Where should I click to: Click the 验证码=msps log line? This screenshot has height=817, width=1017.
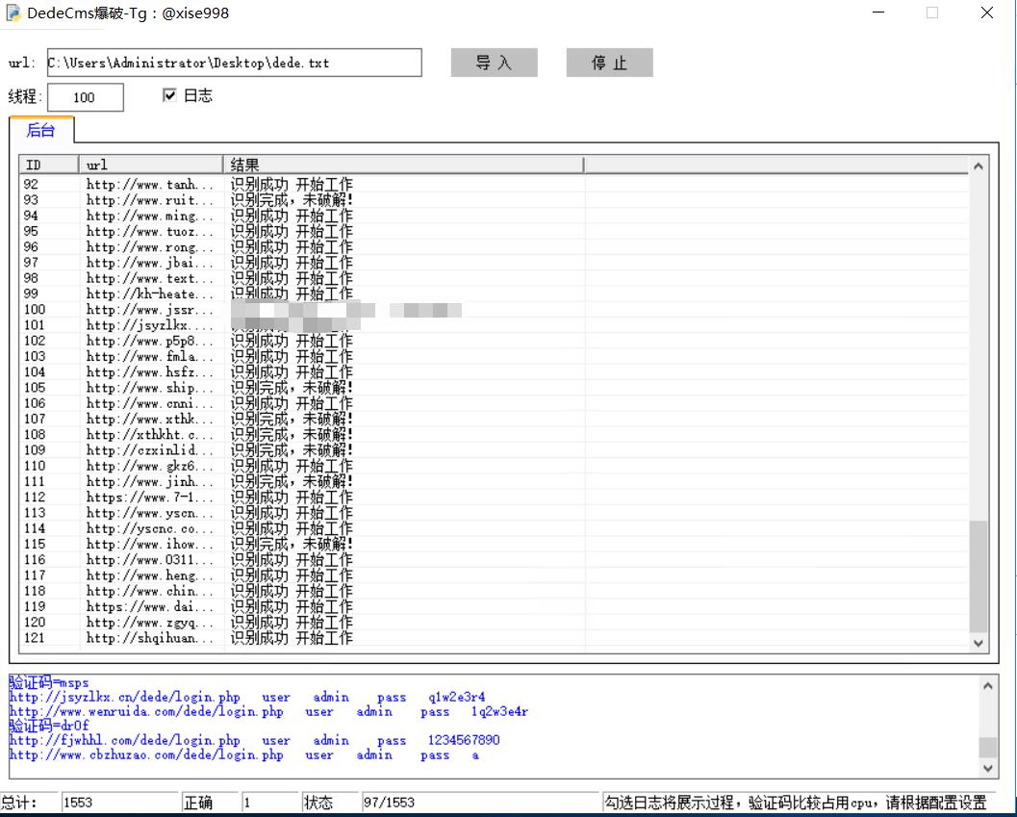coord(49,682)
